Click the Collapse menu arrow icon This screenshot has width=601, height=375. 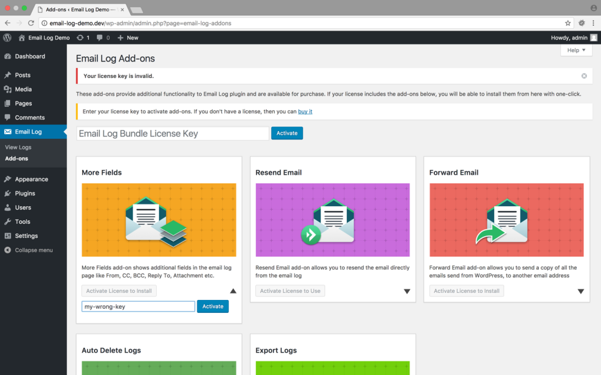tap(8, 250)
